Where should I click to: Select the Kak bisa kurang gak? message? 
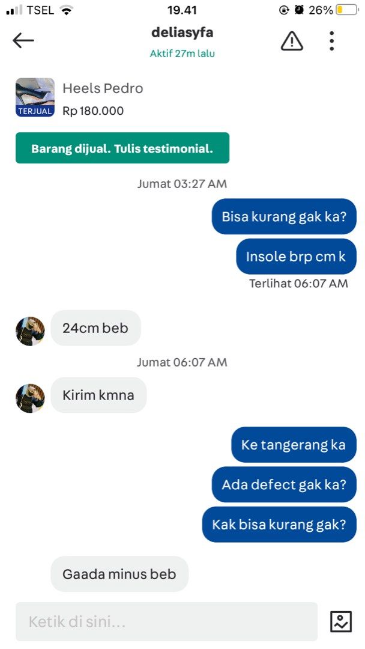[279, 525]
